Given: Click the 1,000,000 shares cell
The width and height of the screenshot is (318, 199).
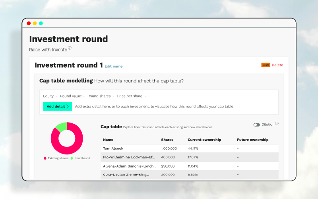Looking at the screenshot, I should 169,148.
